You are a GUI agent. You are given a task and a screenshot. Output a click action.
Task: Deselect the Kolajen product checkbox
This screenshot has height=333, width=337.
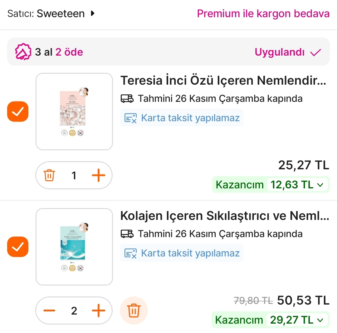[17, 247]
